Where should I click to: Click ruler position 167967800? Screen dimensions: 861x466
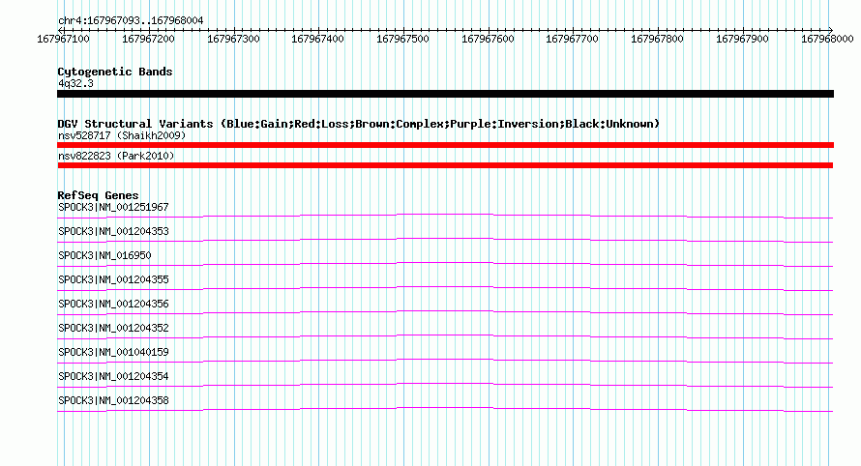pyautogui.click(x=657, y=39)
